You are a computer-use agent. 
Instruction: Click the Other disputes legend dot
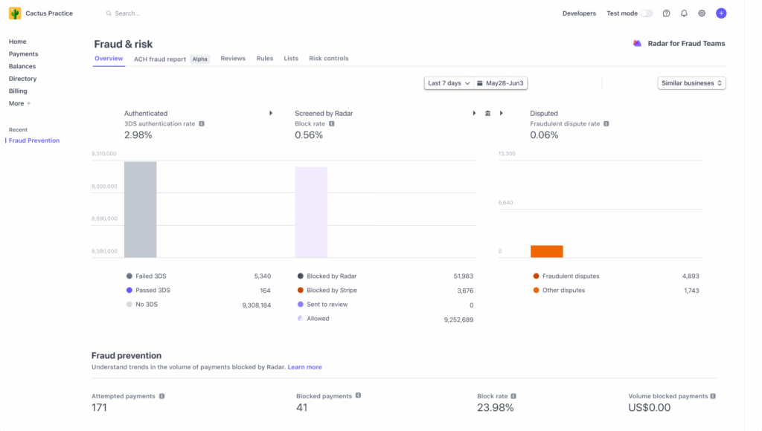pos(536,291)
